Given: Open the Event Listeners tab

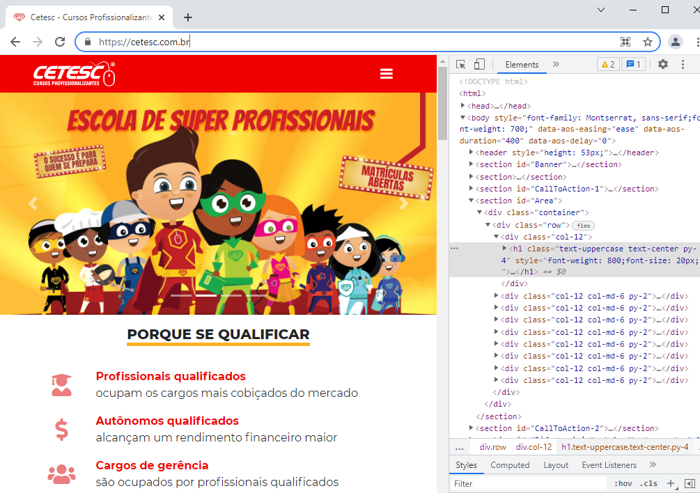Looking at the screenshot, I should coord(609,465).
